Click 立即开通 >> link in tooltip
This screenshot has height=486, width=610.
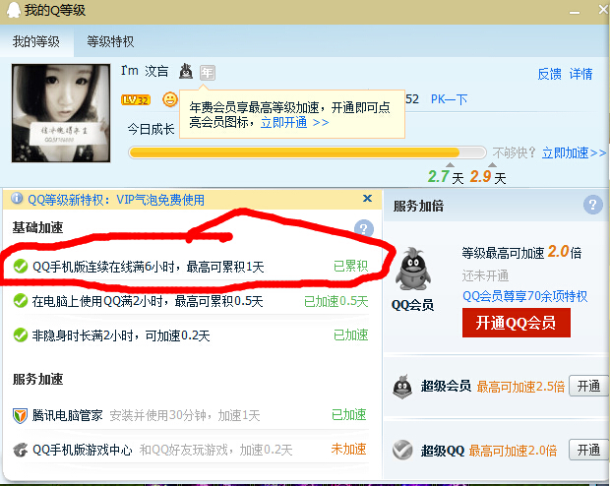[295, 123]
